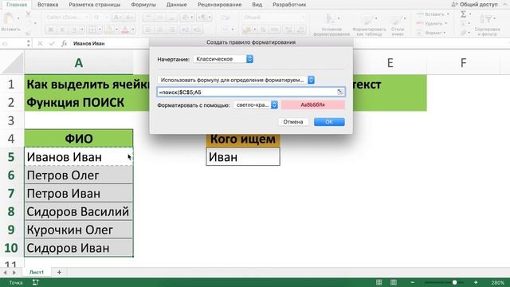Viewport: 510px width, 287px height.
Task: Click the Borders icon in ribbon
Action: coord(92,29)
